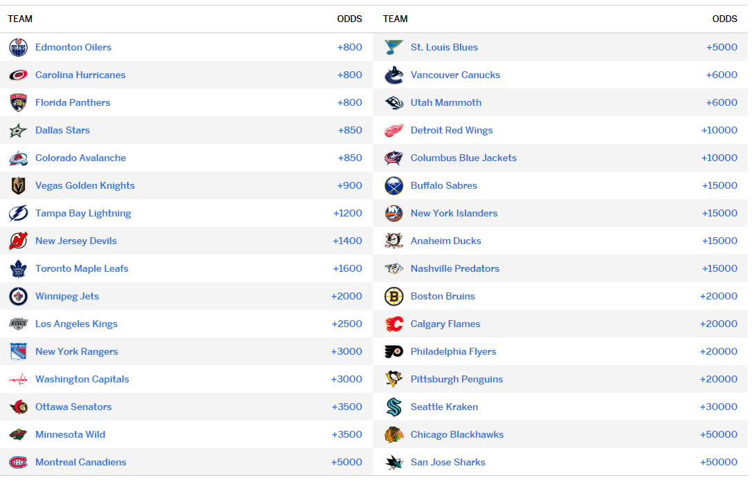Open the New York Rangers link

77,351
